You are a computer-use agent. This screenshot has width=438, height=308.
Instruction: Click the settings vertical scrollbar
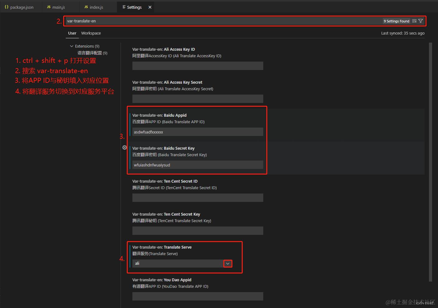[x=431, y=162]
